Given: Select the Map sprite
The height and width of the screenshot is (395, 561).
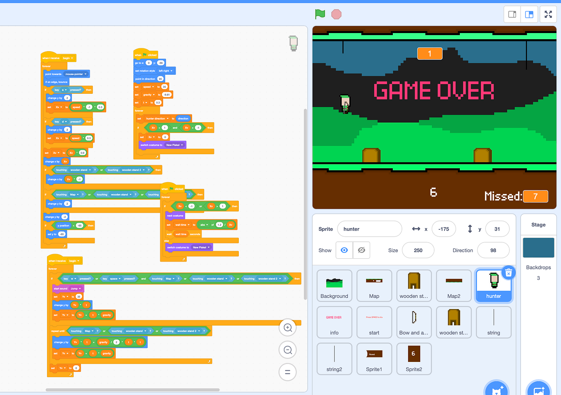Looking at the screenshot, I should point(374,286).
